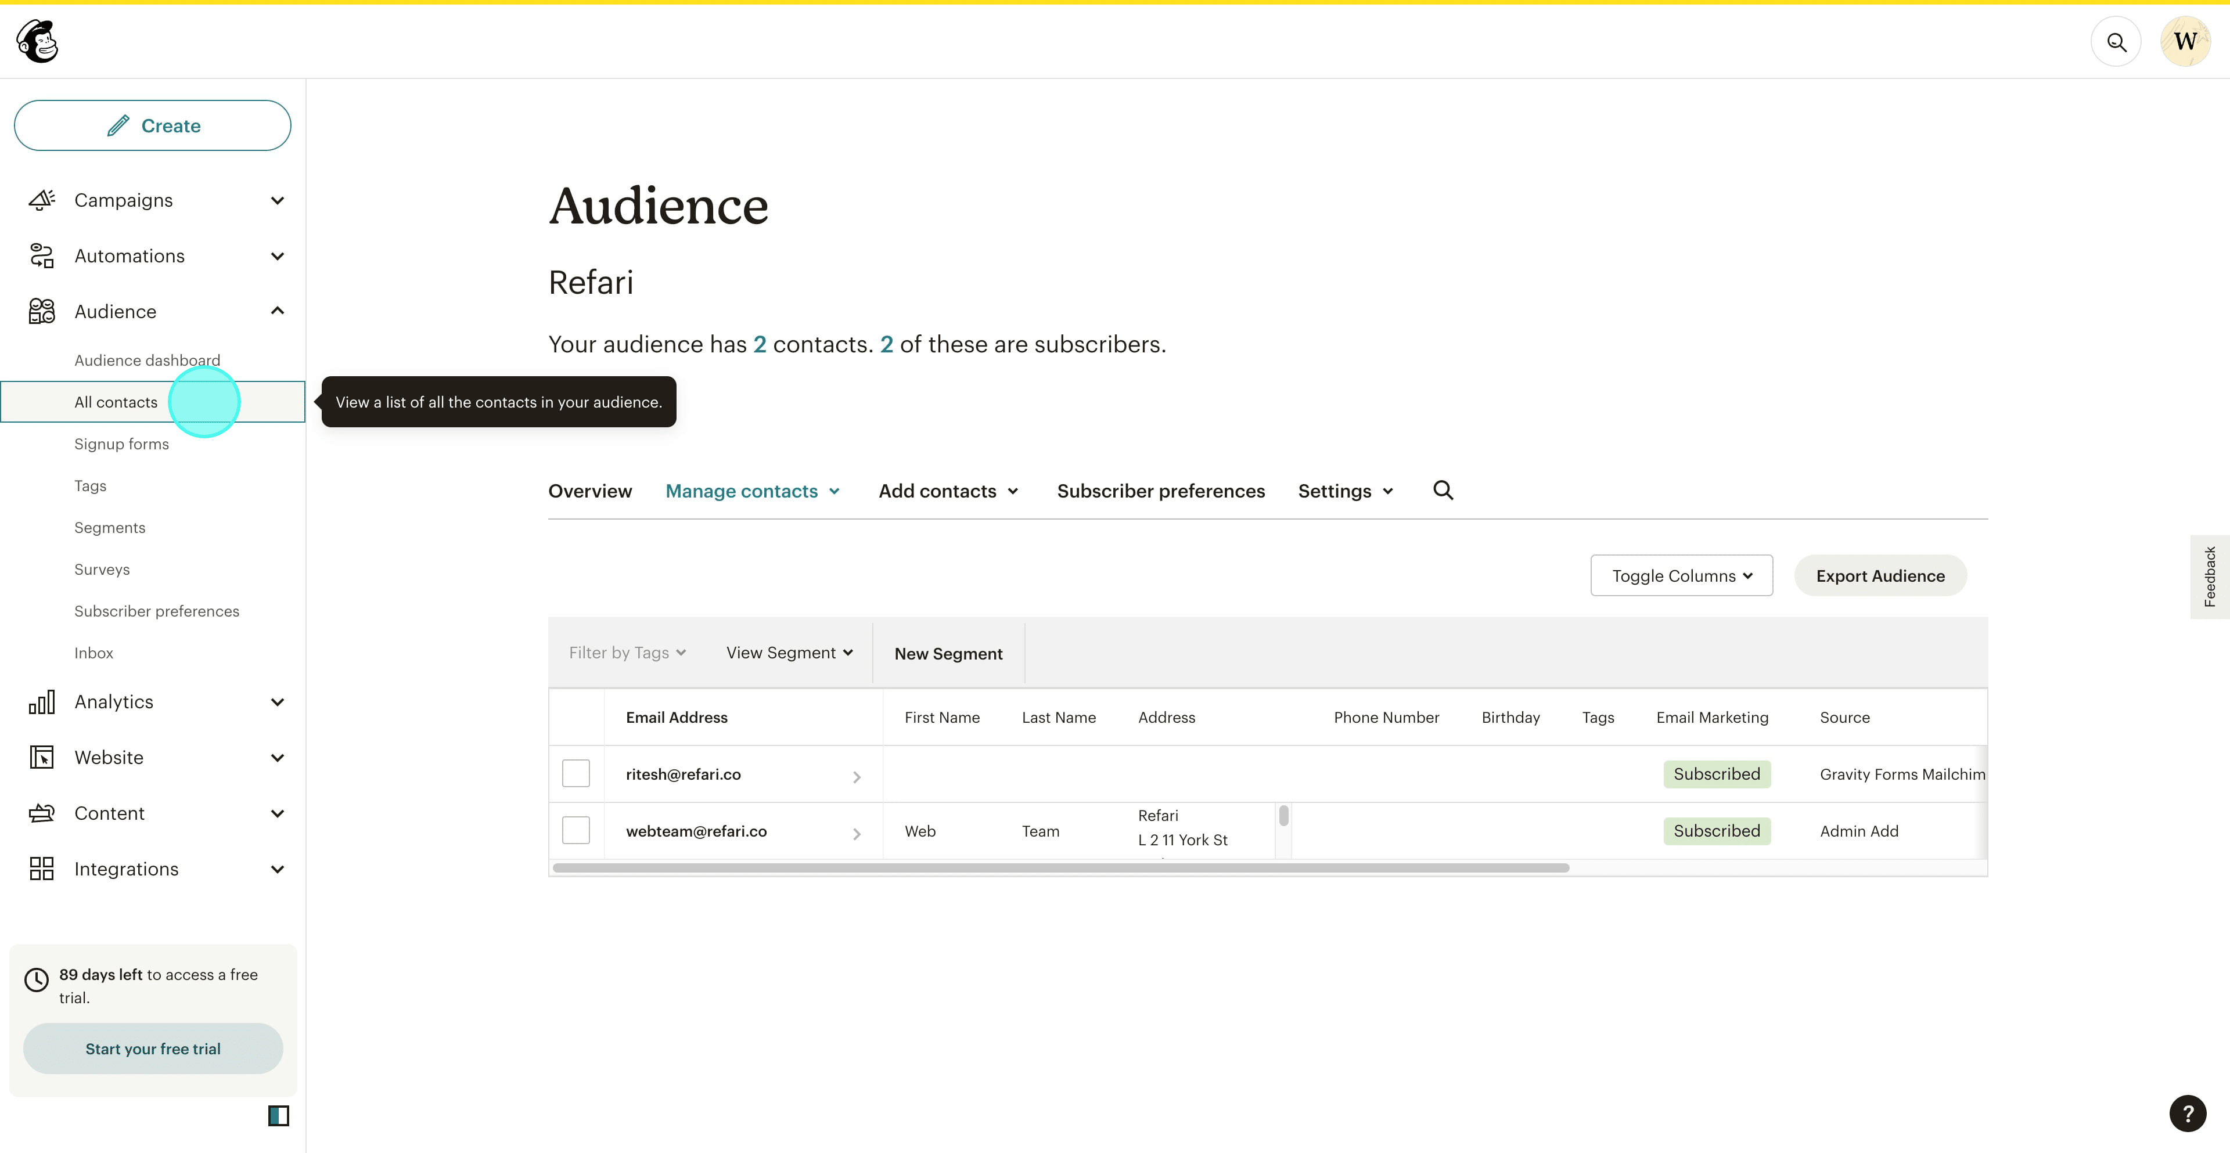Open the Manage contacts tab menu
This screenshot has width=2230, height=1153.
[x=753, y=491]
